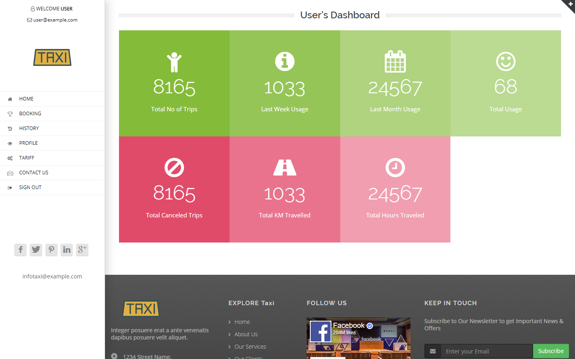The image size is (575, 359).
Task: Click the Contact Us envelope icon
Action: (x=10, y=172)
